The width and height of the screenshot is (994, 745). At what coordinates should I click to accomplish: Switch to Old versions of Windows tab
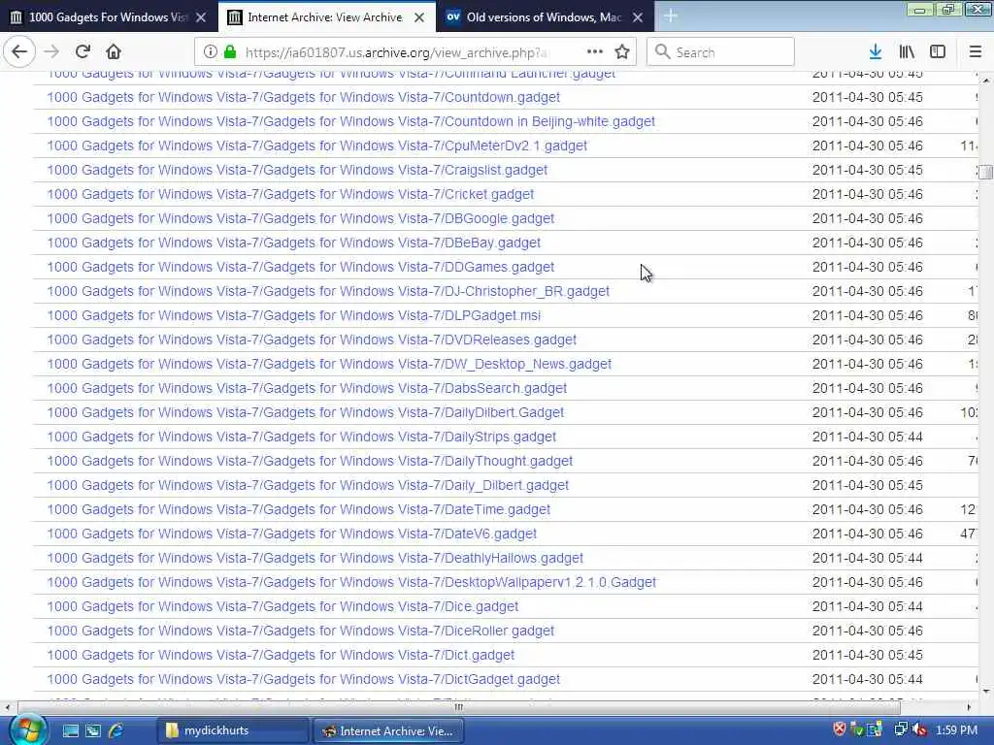point(545,17)
